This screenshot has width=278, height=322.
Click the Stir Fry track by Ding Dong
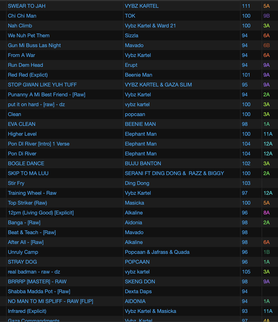pyautogui.click(x=16, y=183)
